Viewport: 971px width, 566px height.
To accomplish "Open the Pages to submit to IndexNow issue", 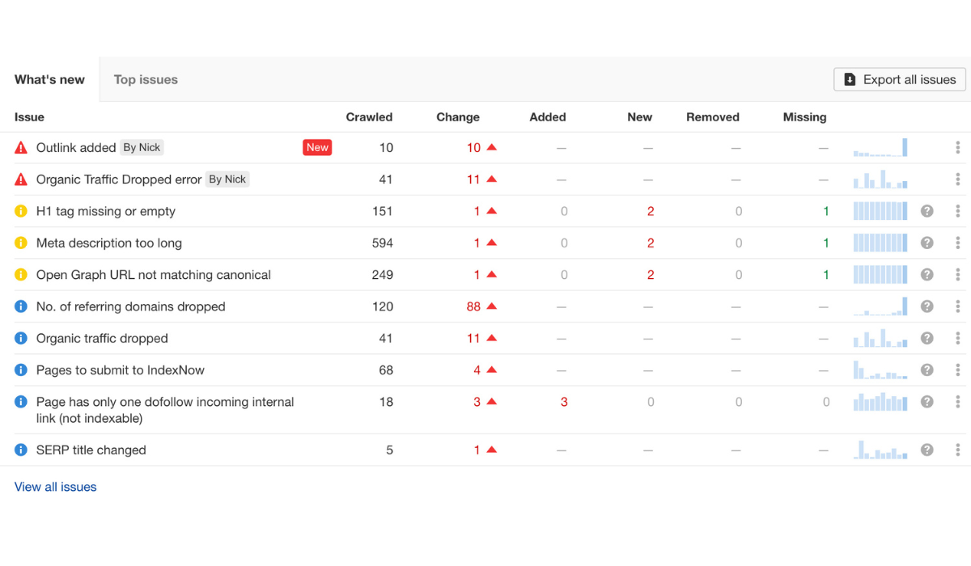I will 121,370.
